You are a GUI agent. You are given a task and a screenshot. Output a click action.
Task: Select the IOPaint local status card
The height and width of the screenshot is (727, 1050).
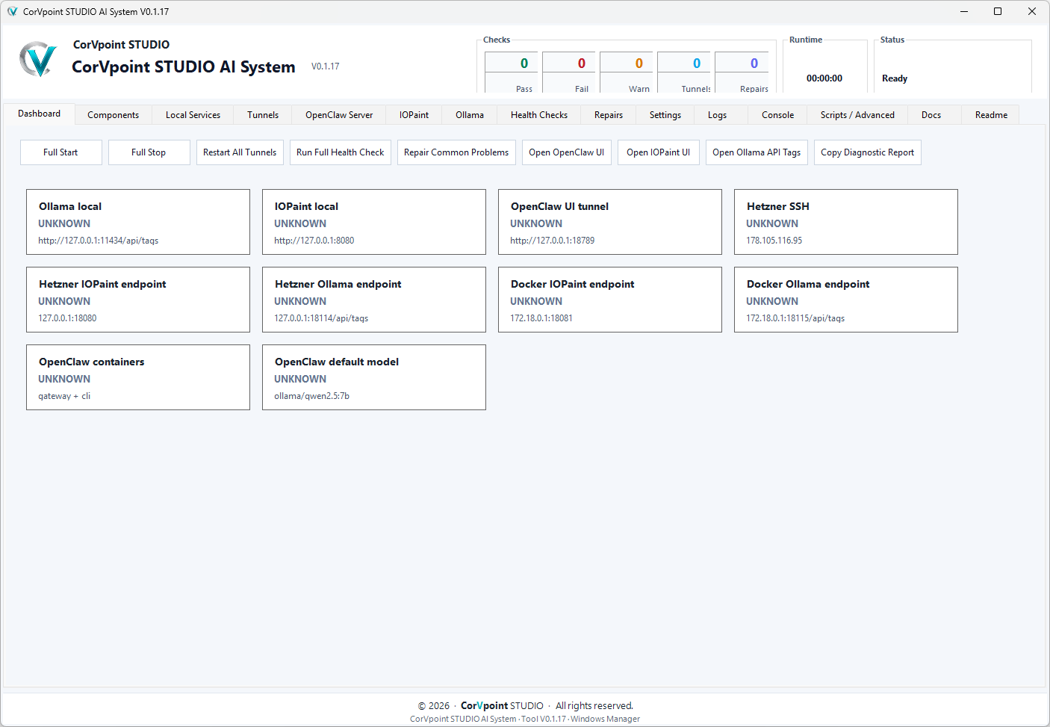coord(374,222)
